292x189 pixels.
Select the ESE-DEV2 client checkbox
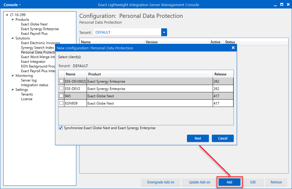[61, 89]
